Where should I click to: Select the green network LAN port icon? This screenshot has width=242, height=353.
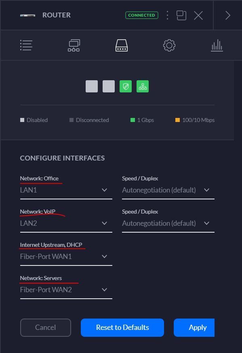[143, 86]
